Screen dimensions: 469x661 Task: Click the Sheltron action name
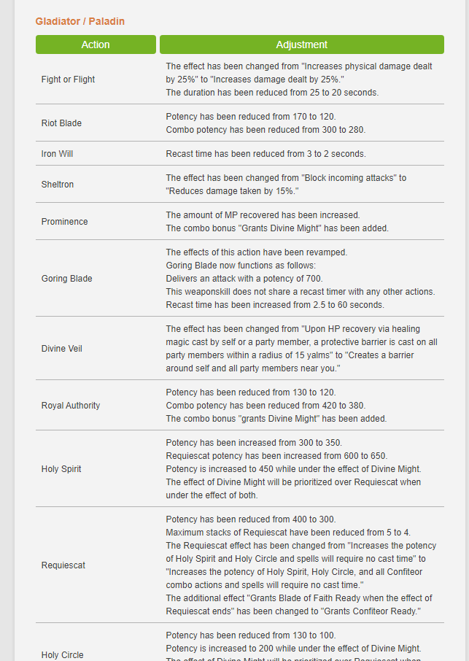click(x=58, y=185)
